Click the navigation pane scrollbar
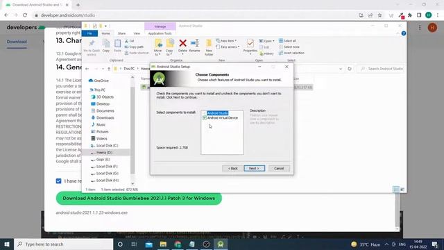Image resolution: width=444 pixels, height=250 pixels. [x=133, y=130]
